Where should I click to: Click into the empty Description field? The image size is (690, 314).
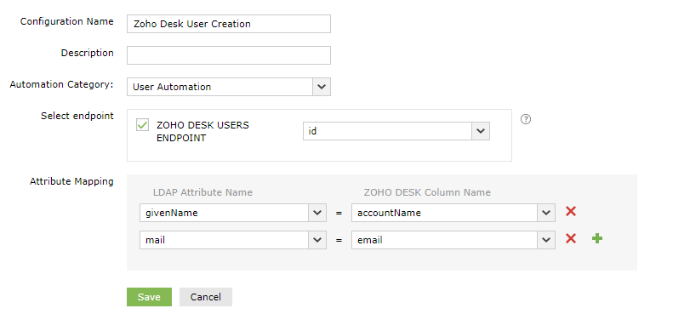coord(229,55)
